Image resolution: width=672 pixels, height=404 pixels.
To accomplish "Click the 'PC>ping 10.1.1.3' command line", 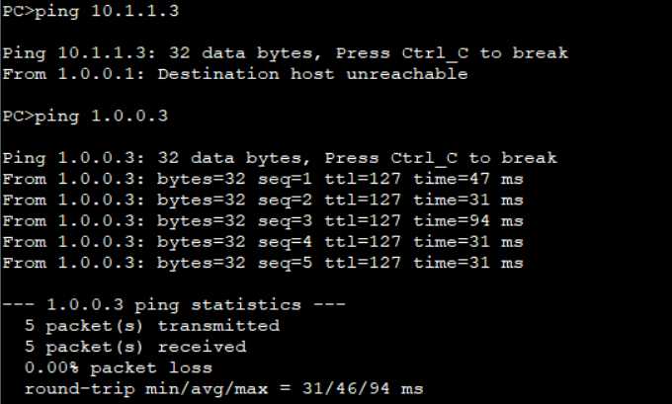I will tap(91, 11).
